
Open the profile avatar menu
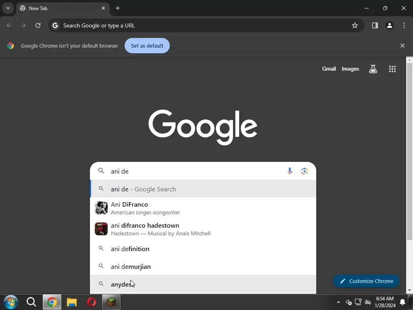click(390, 25)
